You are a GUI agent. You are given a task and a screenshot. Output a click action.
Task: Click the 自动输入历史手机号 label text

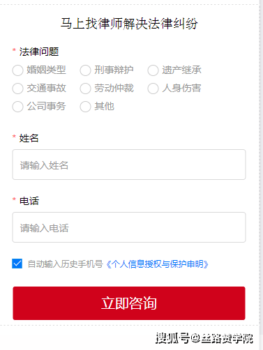click(x=66, y=264)
